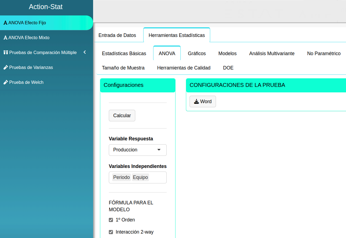Switch to the Análisis Multivariante tab

(x=272, y=54)
